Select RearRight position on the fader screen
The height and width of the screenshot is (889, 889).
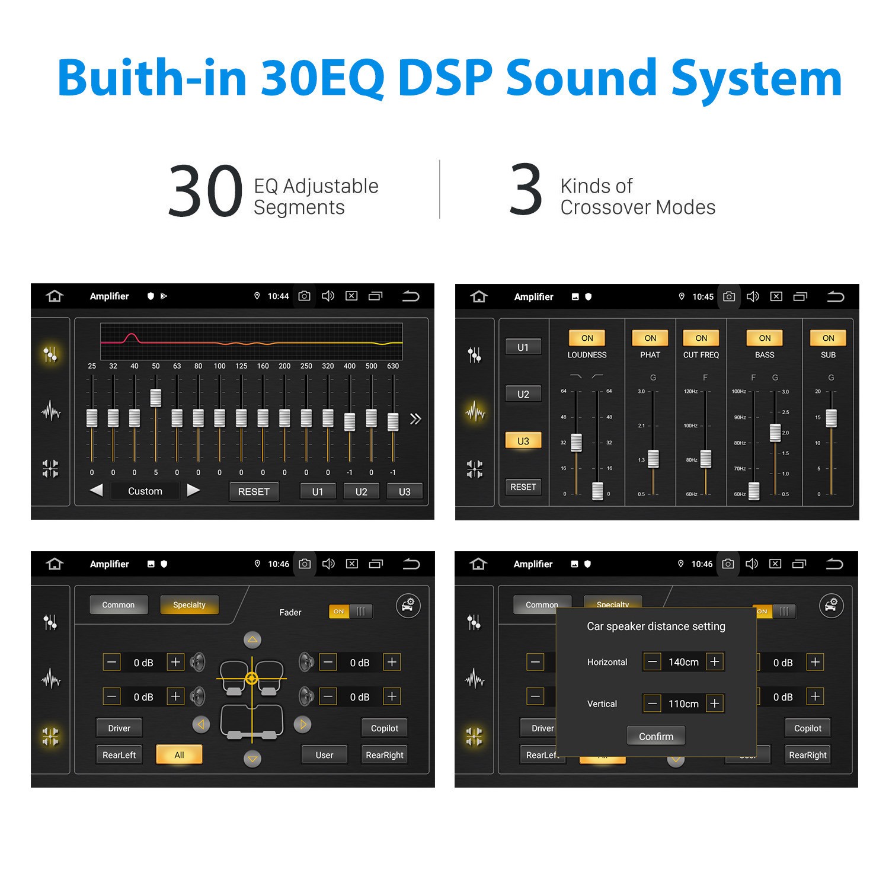tap(385, 754)
